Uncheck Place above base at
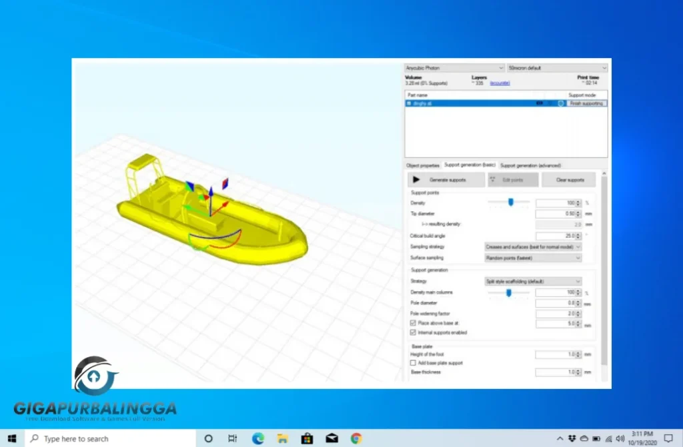The width and height of the screenshot is (683, 447). tap(413, 323)
